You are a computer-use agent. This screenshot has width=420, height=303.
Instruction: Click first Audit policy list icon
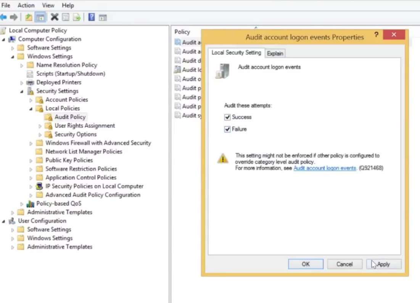178,42
